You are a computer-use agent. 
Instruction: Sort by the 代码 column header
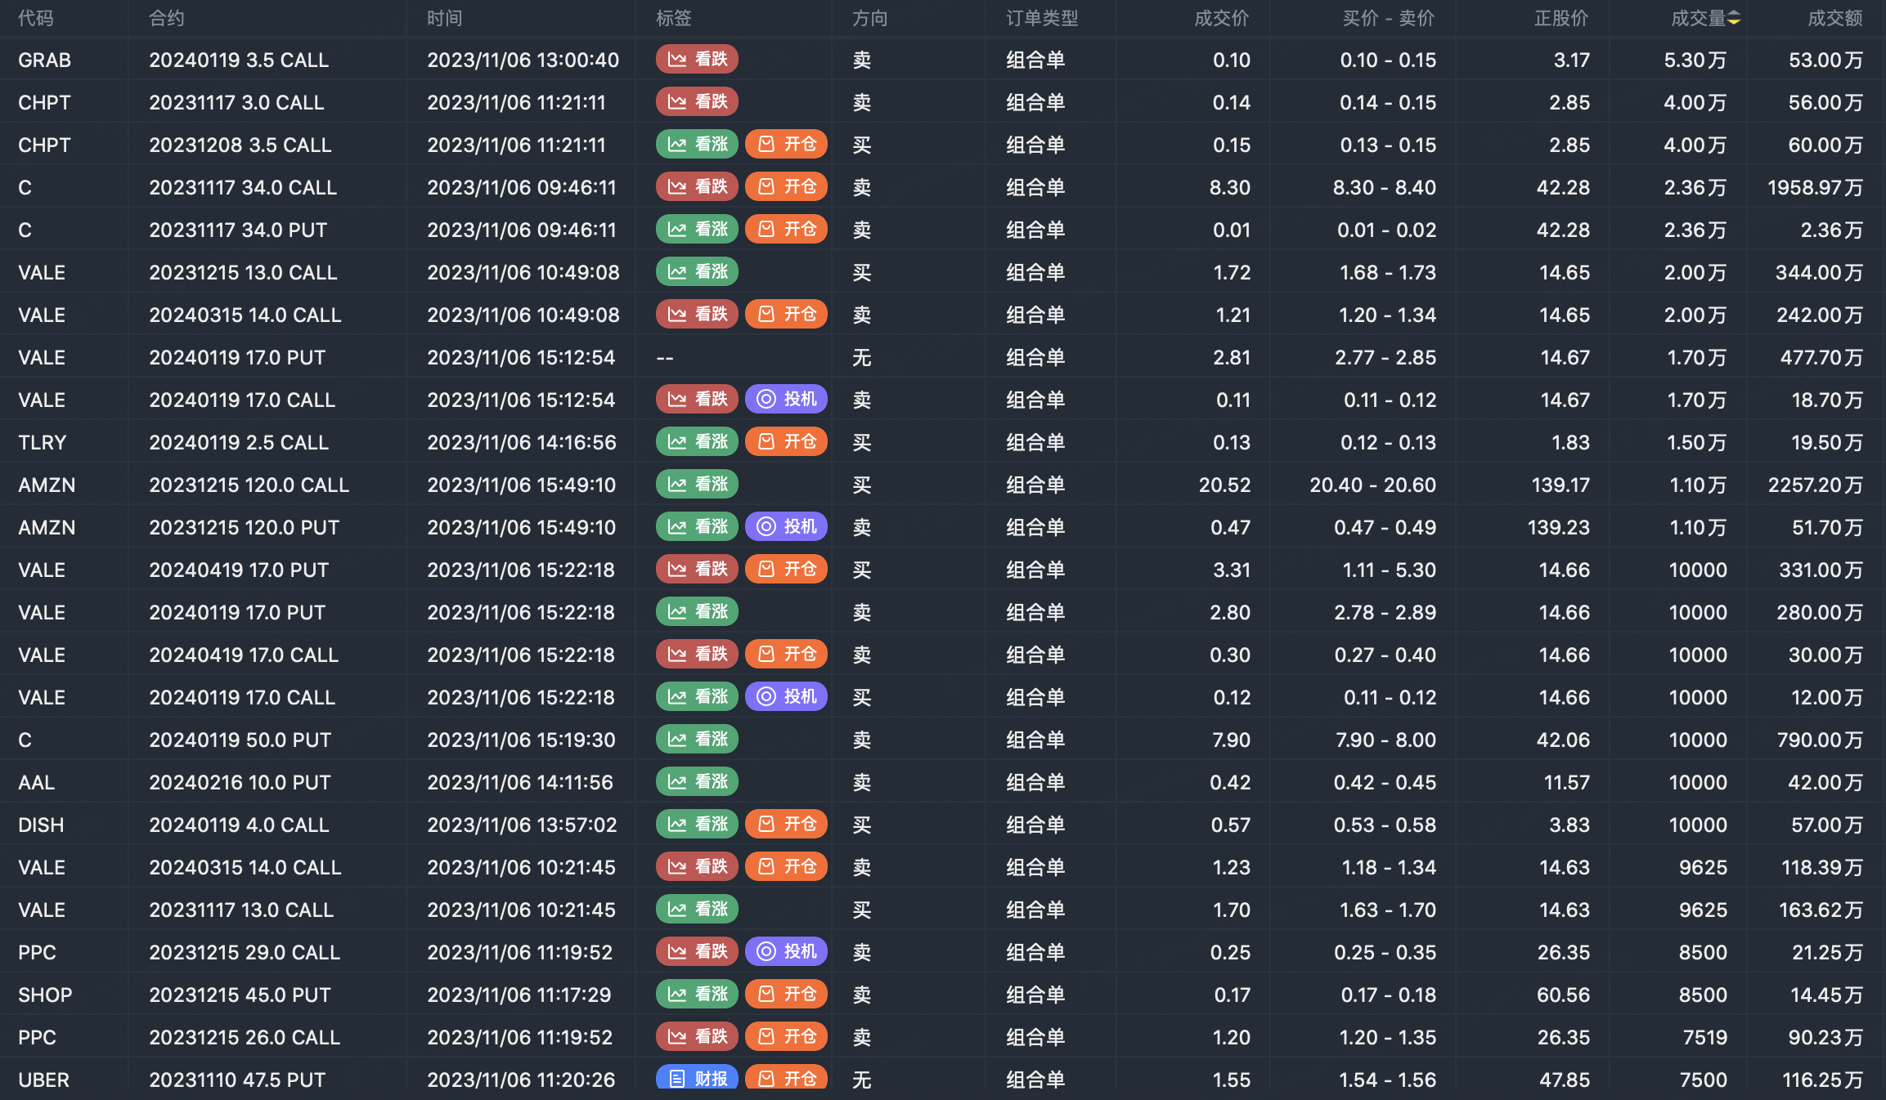pos(36,18)
